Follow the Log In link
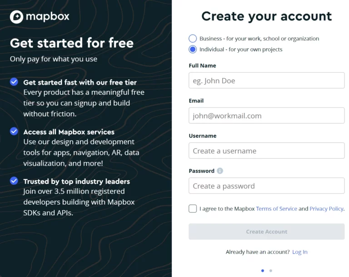Image resolution: width=349 pixels, height=277 pixels. point(300,252)
